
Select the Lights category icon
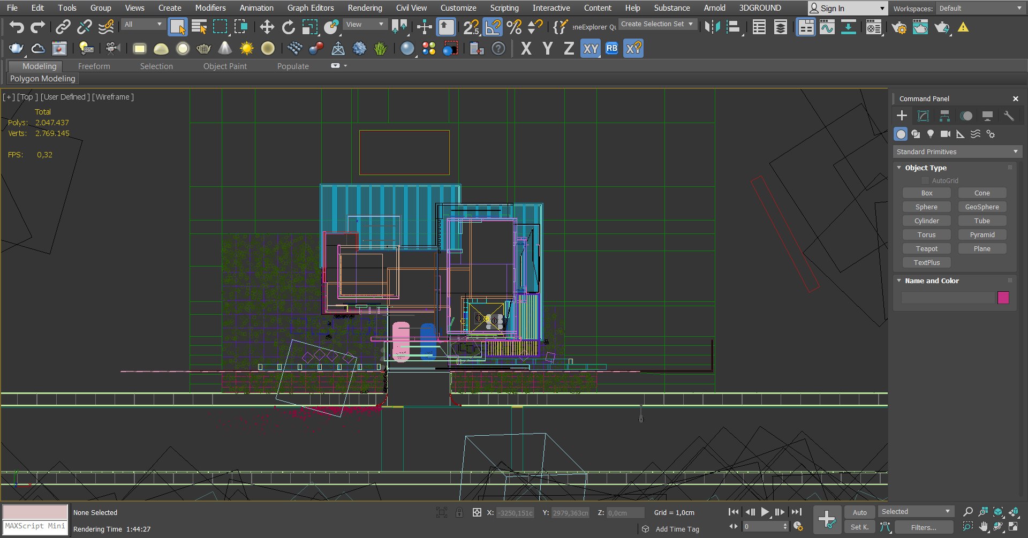point(931,134)
